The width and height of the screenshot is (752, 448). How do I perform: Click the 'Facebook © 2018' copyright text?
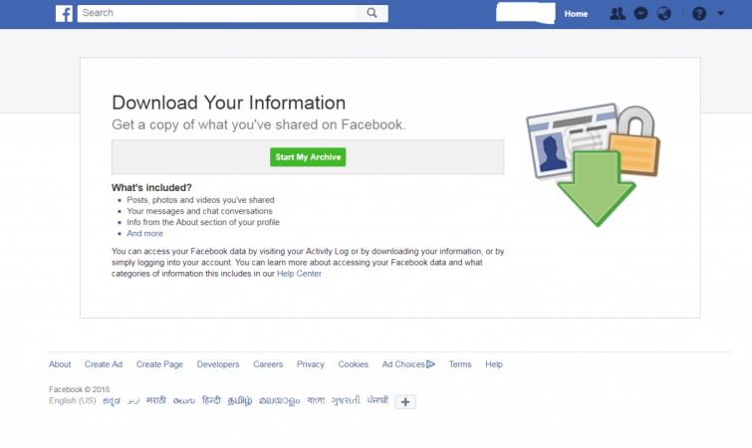coord(79,389)
